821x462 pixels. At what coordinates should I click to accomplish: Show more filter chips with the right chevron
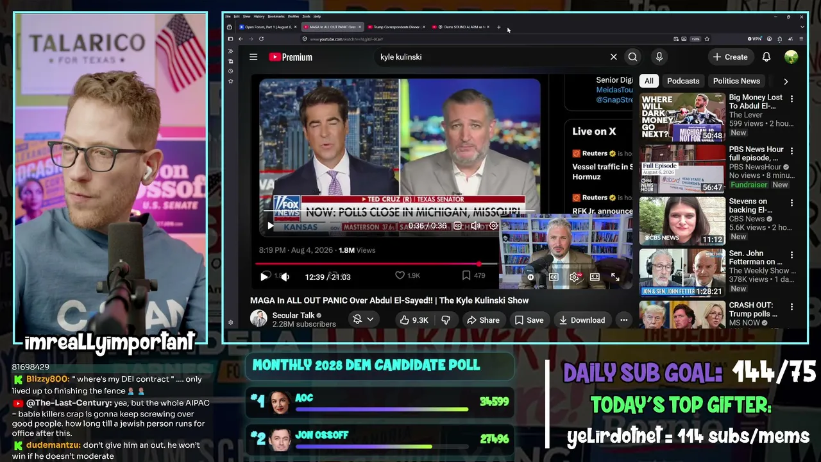(x=786, y=81)
